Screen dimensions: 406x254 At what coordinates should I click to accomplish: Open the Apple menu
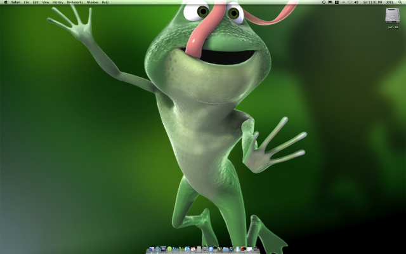coord(6,2)
